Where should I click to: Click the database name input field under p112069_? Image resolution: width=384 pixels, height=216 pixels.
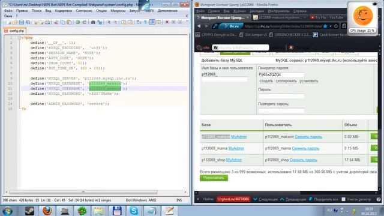(x=224, y=79)
